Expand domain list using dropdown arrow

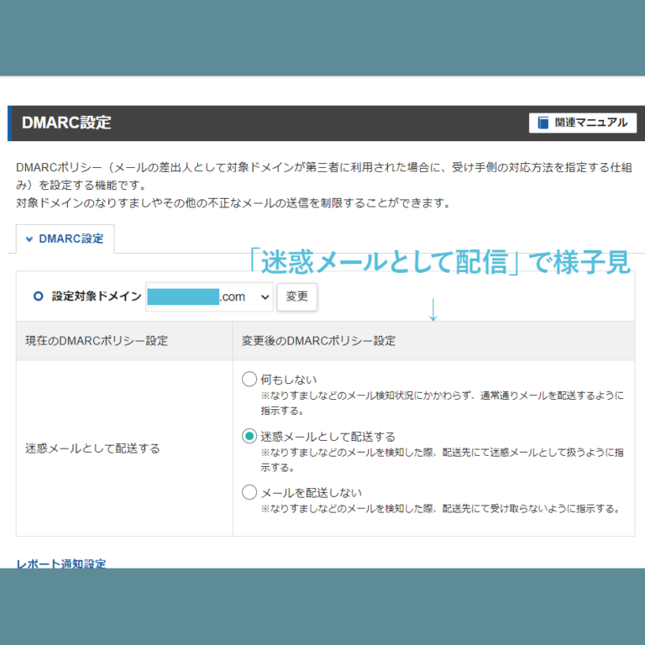265,297
